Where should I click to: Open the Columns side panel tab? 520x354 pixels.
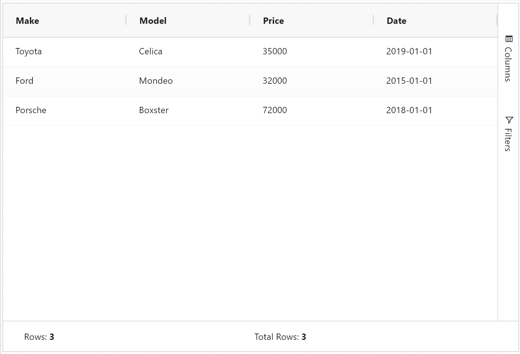point(508,63)
